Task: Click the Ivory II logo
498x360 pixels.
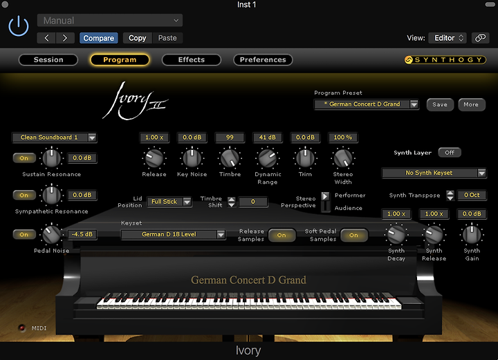Action: [135, 101]
